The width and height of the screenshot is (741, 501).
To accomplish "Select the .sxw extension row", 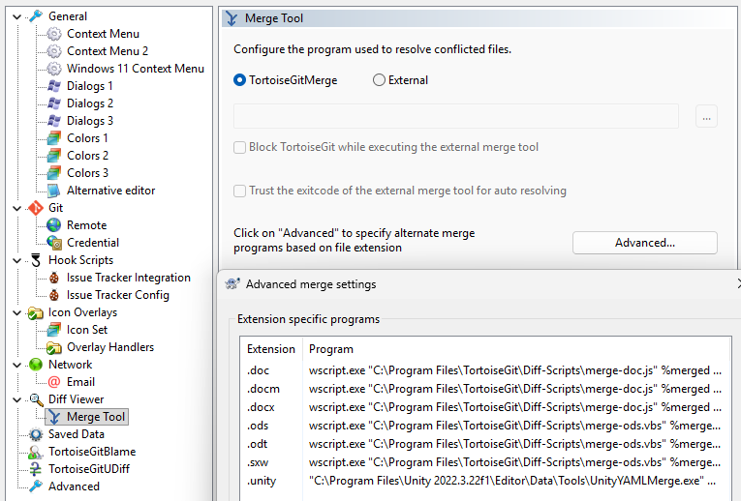I will (484, 462).
